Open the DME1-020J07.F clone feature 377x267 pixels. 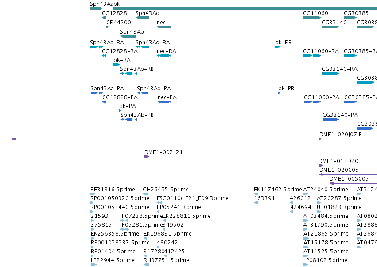[x=320, y=139]
